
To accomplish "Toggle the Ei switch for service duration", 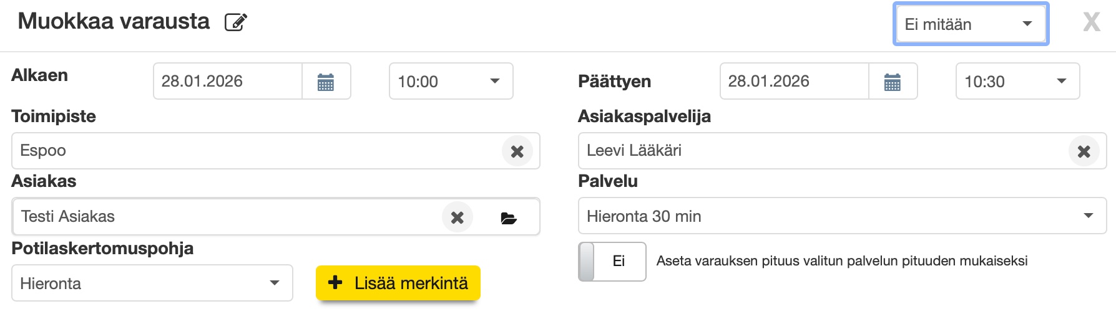I will 612,261.
